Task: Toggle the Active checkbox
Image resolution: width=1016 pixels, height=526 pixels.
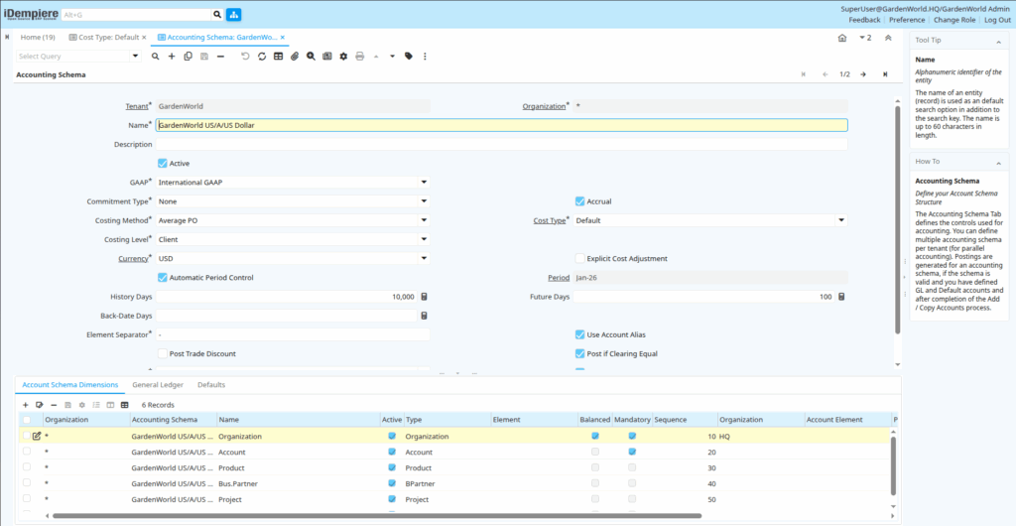Action: point(163,163)
